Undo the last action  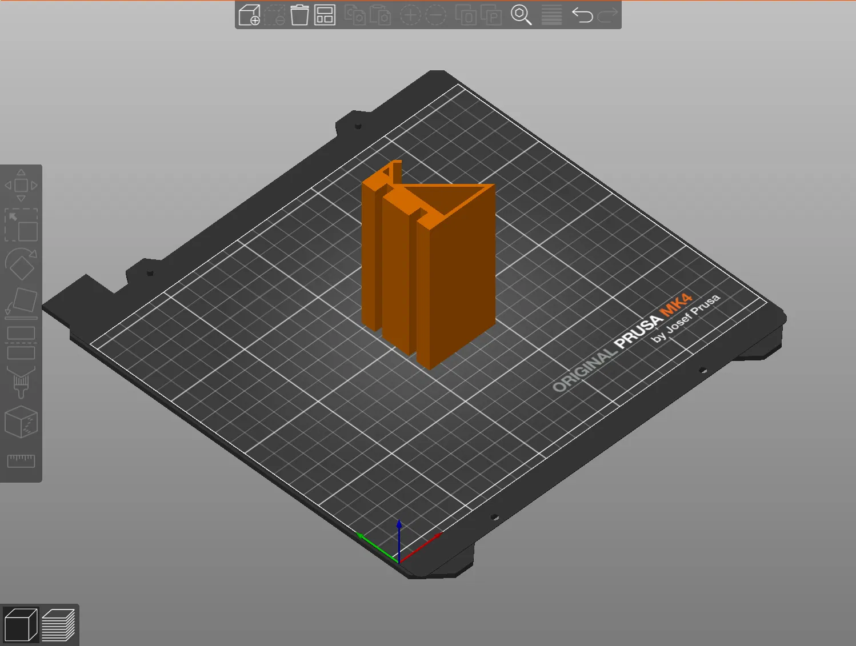pyautogui.click(x=582, y=15)
